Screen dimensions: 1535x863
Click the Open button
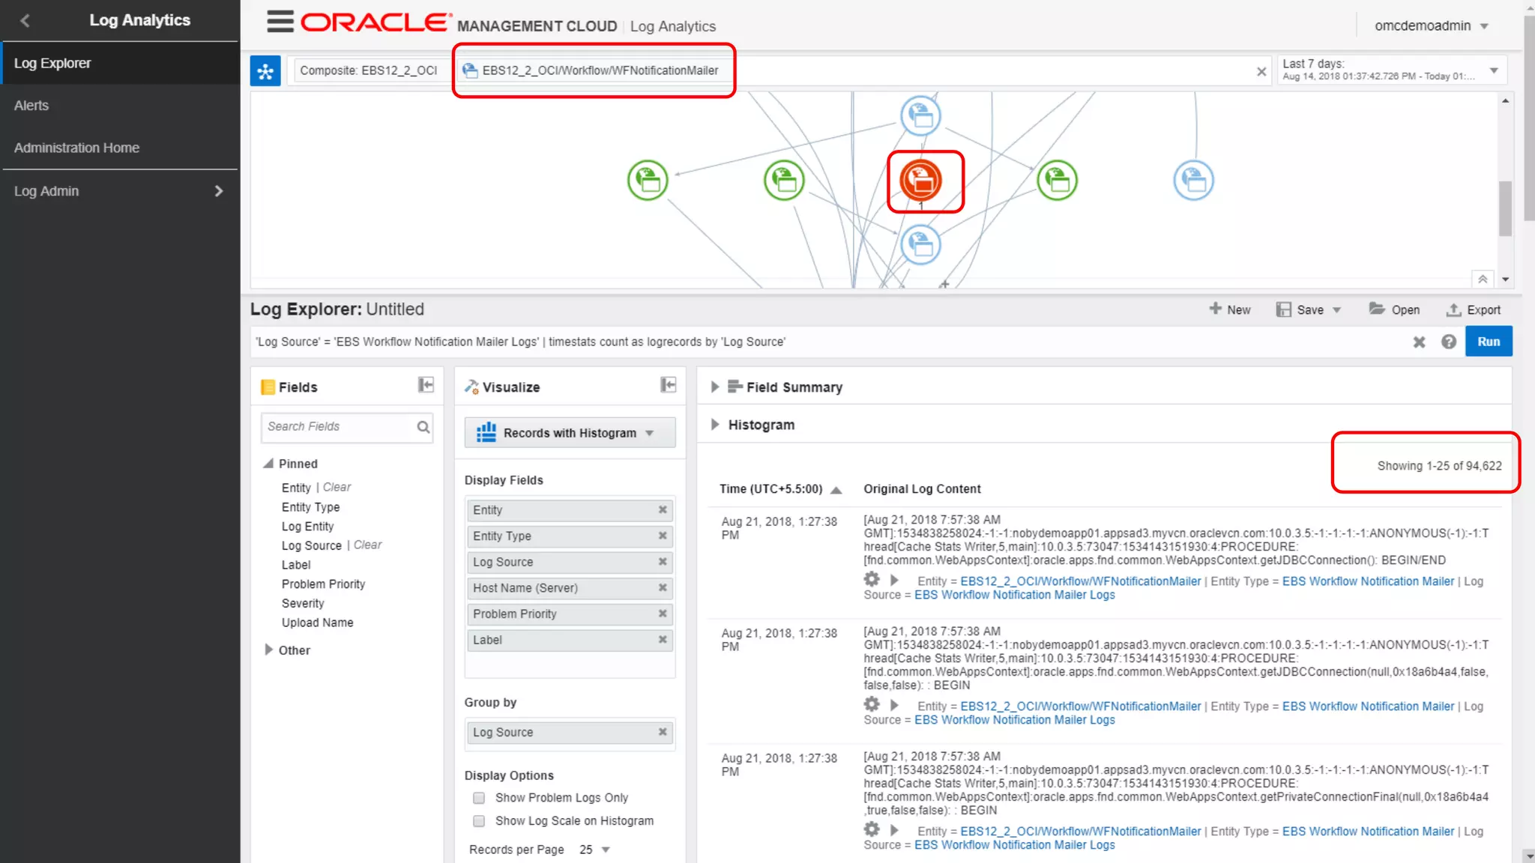click(1394, 309)
